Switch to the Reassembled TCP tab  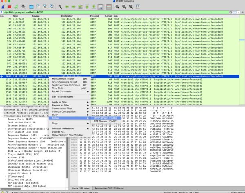(109, 189)
